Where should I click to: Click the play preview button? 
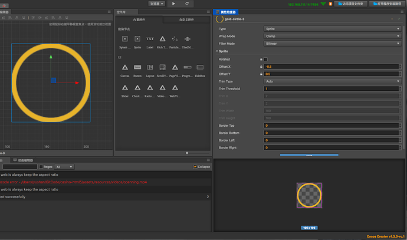[x=173, y=4]
